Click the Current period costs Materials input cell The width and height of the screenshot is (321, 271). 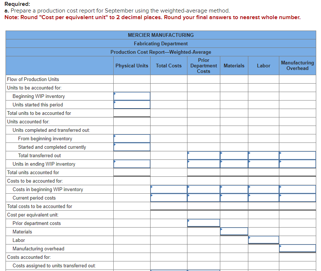click(234, 198)
